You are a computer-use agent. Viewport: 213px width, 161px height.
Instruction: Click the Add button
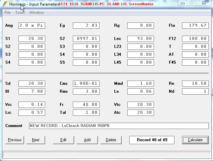tap(87, 140)
